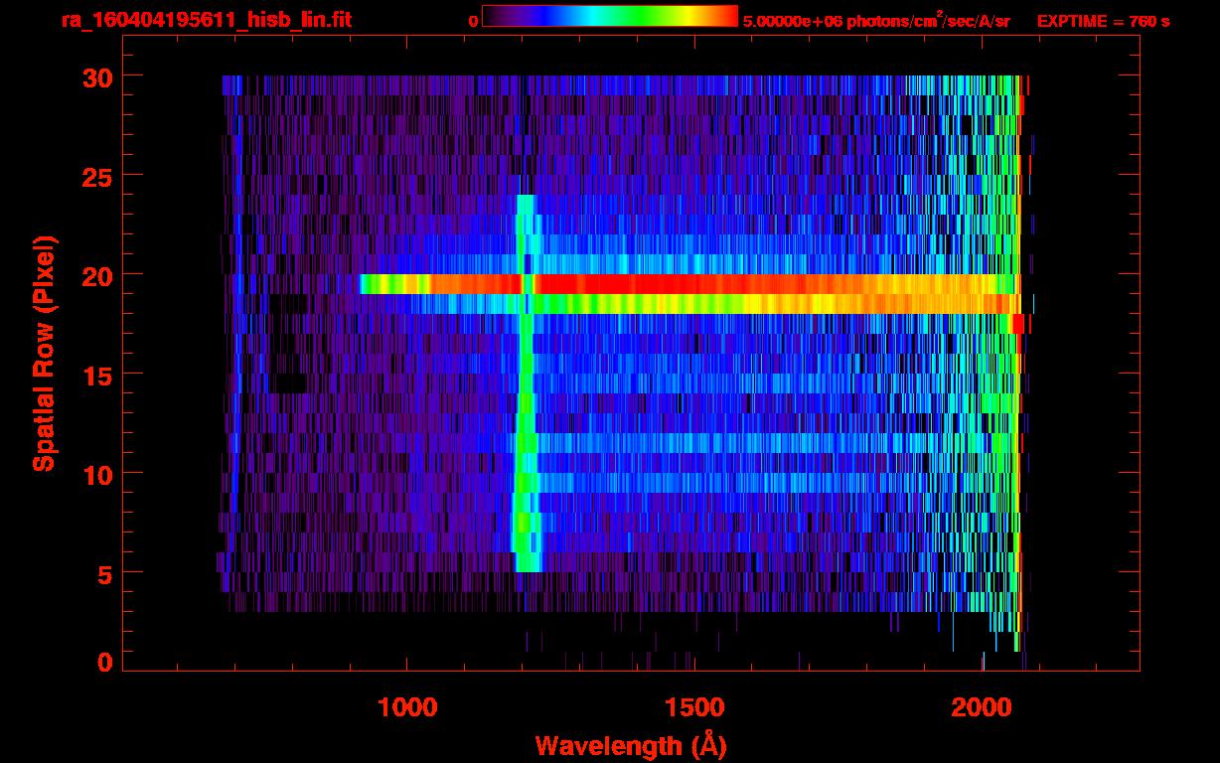Click the 5.00000e+06 photons units label
The height and width of the screenshot is (763, 1220).
877,20
